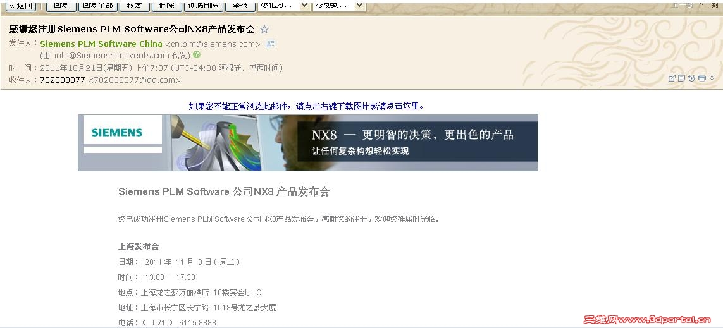
Task: Open the 标记为 mark-as dropdown
Action: tap(283, 6)
